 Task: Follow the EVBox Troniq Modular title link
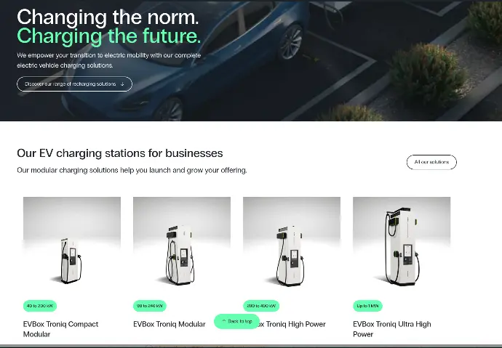coord(170,324)
